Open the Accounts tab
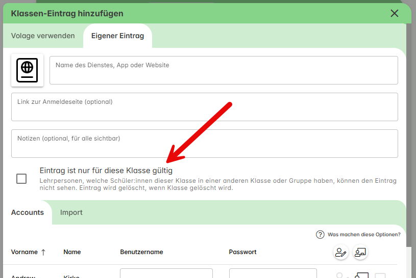 (x=28, y=212)
